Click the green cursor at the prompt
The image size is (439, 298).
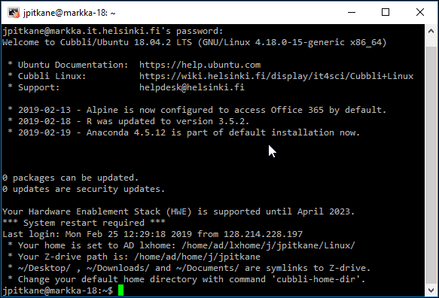click(120, 290)
